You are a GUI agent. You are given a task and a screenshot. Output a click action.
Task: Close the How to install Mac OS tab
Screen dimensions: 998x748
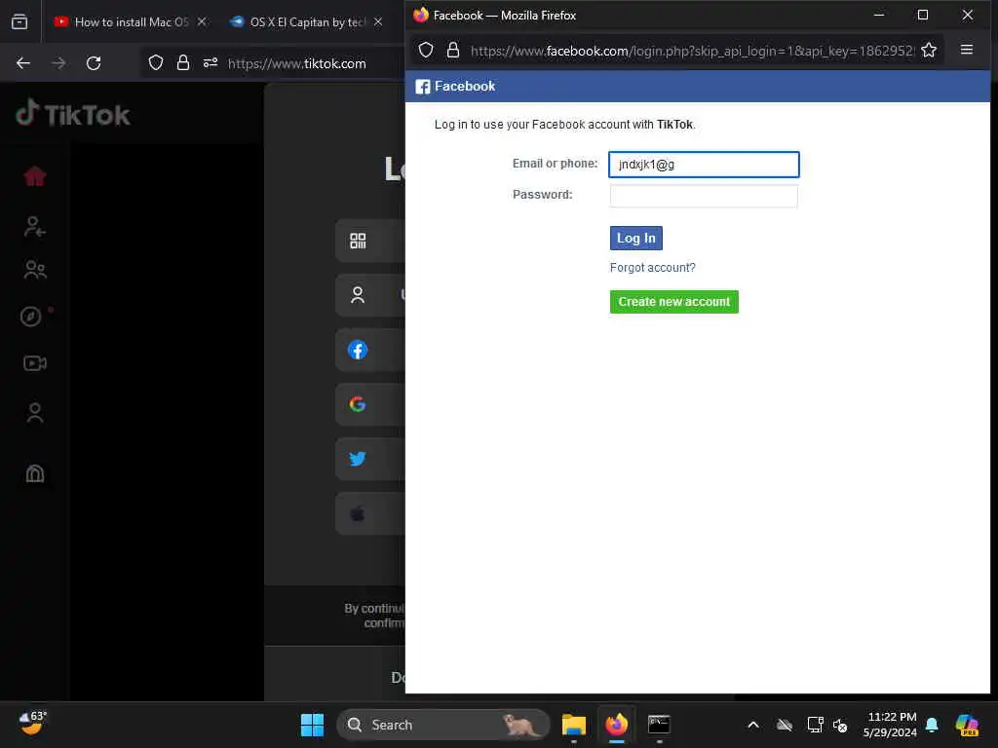click(x=202, y=21)
